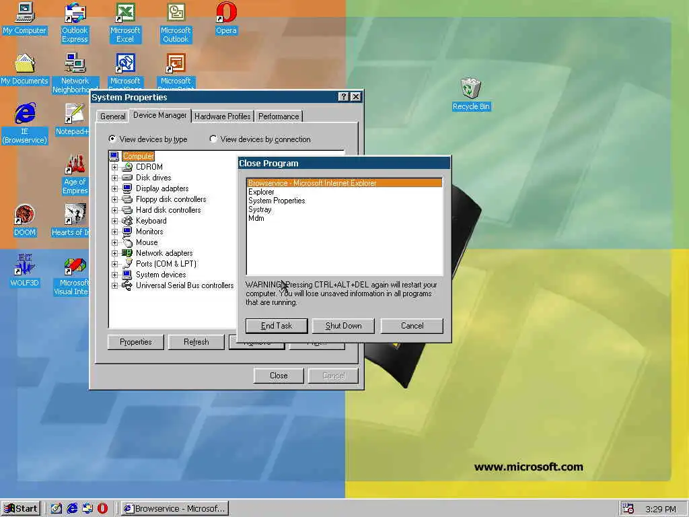Open My Documents desktop folder
Image resolution: width=689 pixels, height=517 pixels.
25,69
